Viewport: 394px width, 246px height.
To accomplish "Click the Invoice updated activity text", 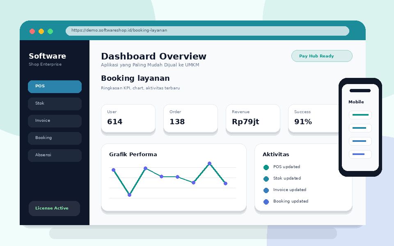I will pos(290,190).
